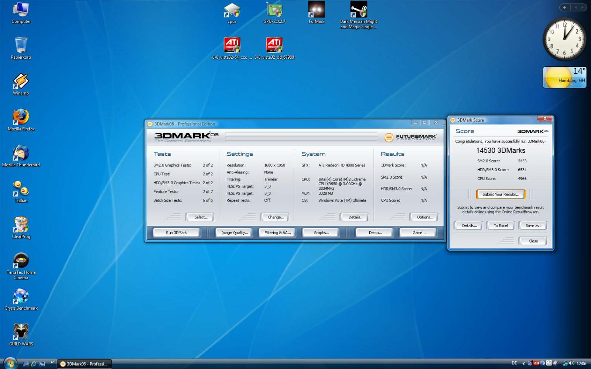Start the Game... button
This screenshot has height=369, width=591.
pyautogui.click(x=419, y=233)
